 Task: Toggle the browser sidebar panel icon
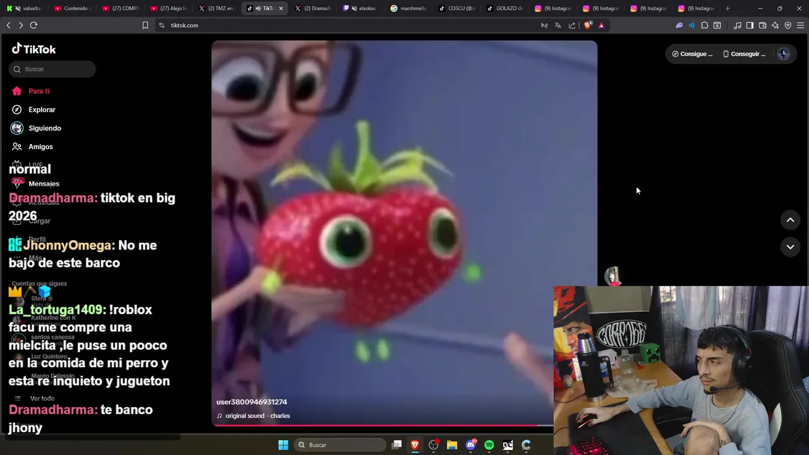point(750,25)
